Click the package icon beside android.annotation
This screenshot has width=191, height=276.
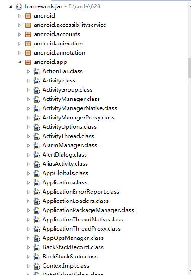(x=28, y=53)
